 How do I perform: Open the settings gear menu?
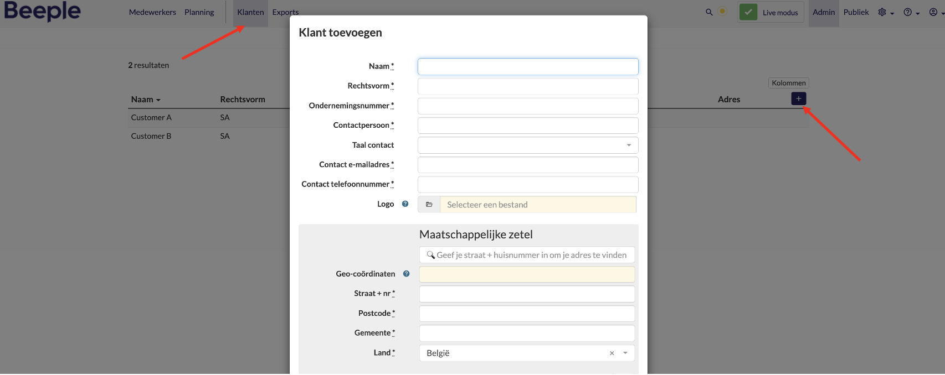[x=886, y=12]
